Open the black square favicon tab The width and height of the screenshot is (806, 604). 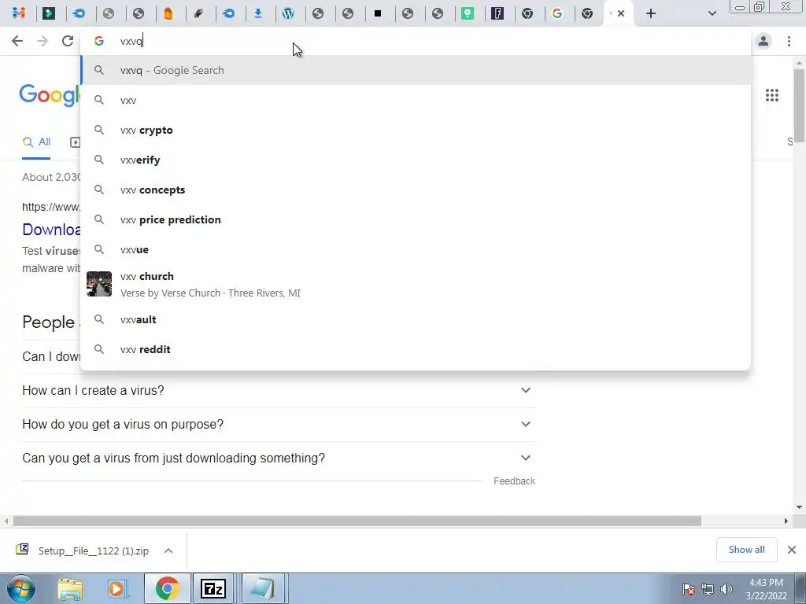pyautogui.click(x=378, y=13)
